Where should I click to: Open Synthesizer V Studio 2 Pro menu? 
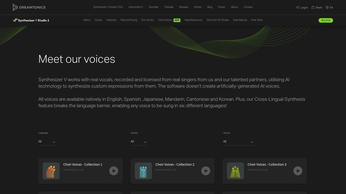tap(108, 7)
